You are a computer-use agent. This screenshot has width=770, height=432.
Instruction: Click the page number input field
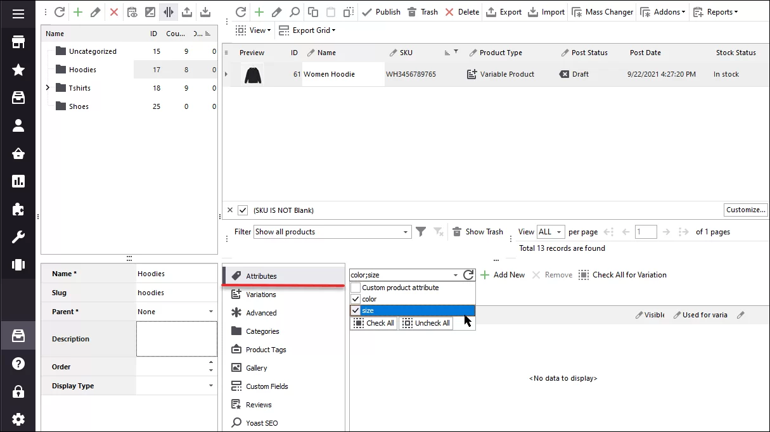coord(646,231)
